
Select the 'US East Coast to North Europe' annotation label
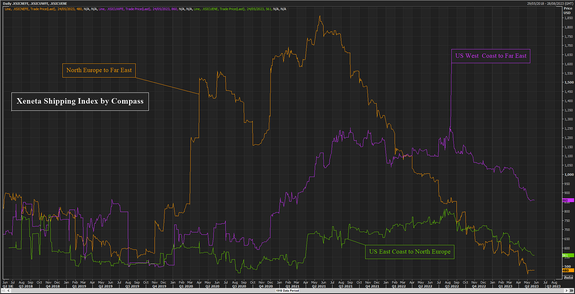(x=410, y=251)
